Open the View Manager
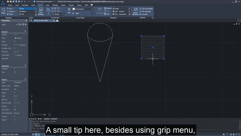 tap(41, 11)
